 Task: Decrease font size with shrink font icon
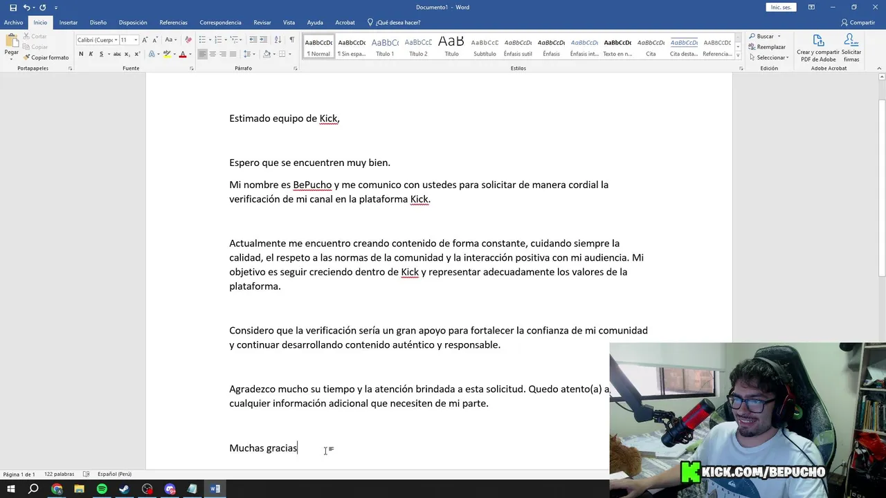tap(155, 40)
